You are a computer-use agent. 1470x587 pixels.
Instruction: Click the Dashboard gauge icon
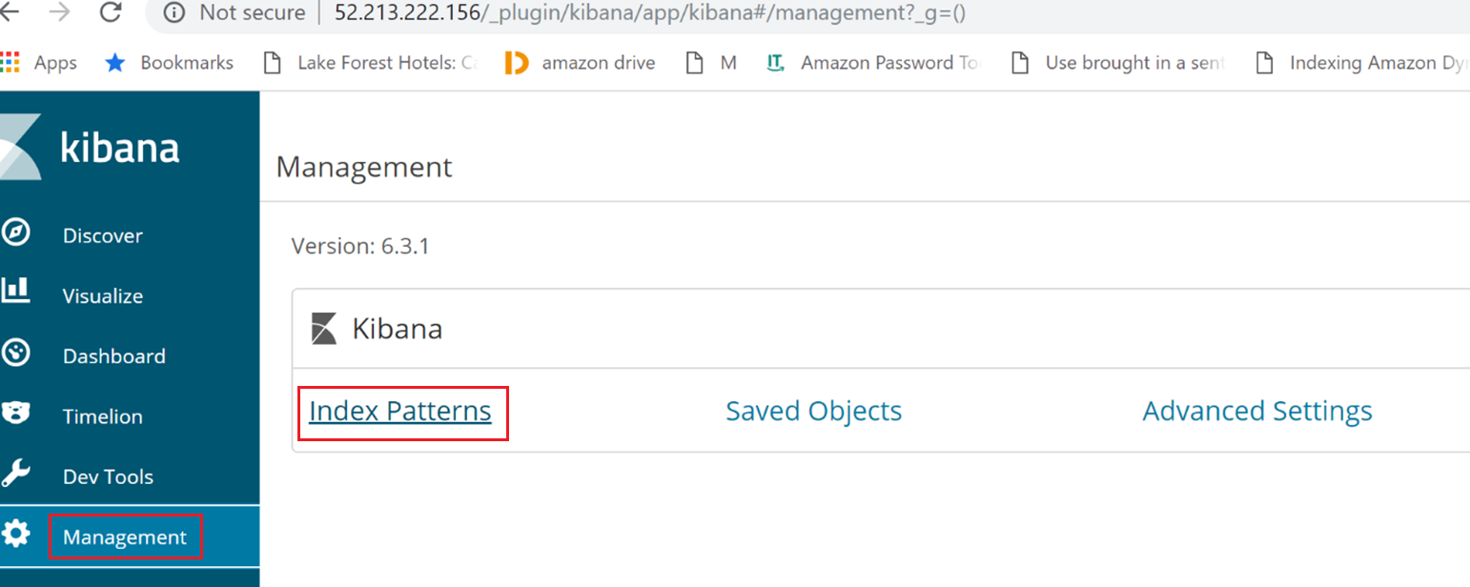click(x=15, y=354)
